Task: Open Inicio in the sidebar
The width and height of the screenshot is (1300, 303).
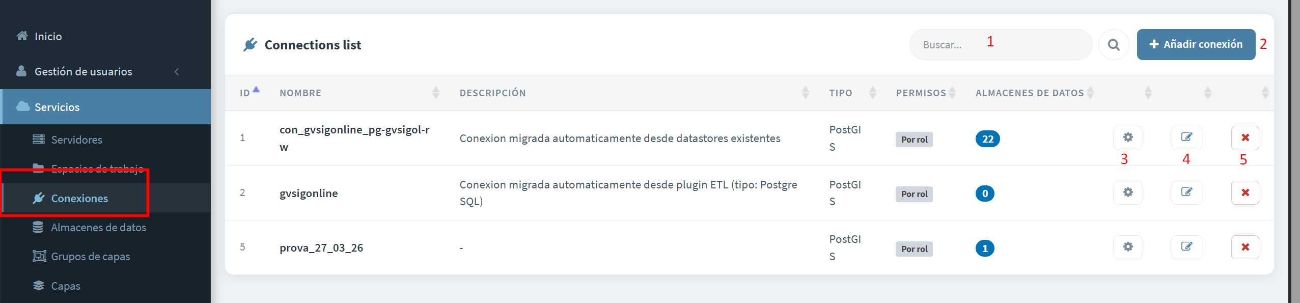Action: (48, 37)
